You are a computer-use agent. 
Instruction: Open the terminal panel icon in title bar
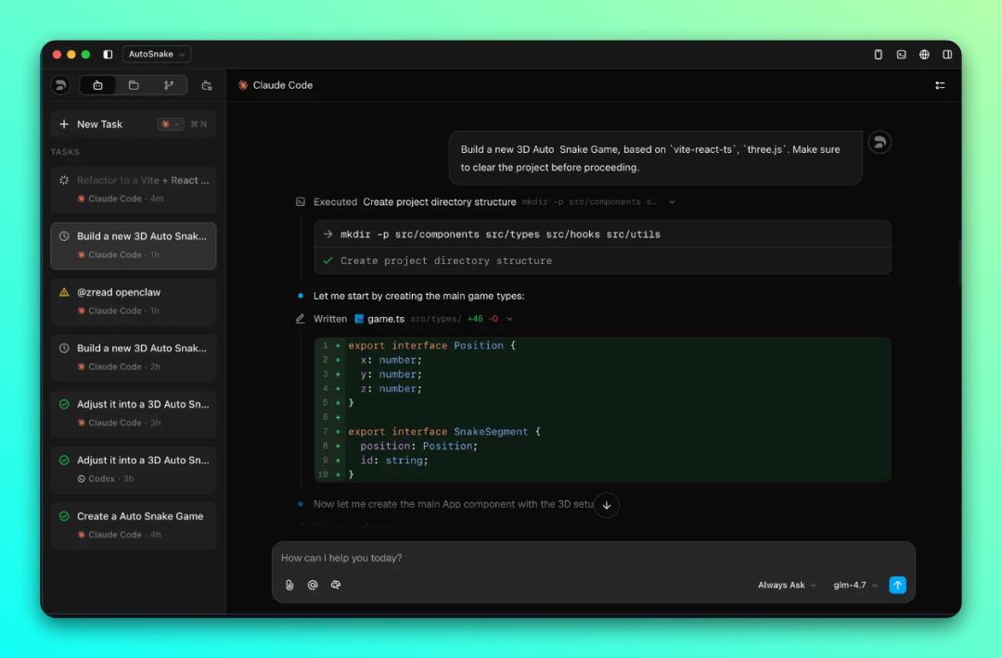[x=901, y=55]
